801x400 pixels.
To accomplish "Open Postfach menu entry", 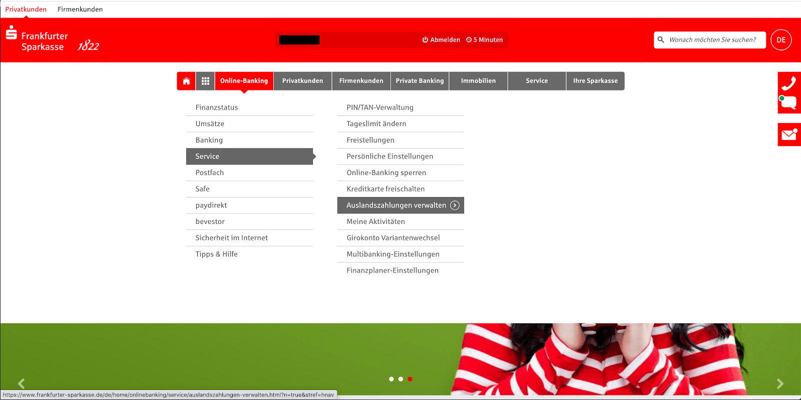I will coord(249,172).
